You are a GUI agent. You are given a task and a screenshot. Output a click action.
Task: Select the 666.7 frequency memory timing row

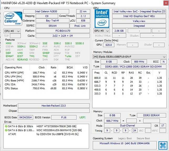[x=129, y=82]
